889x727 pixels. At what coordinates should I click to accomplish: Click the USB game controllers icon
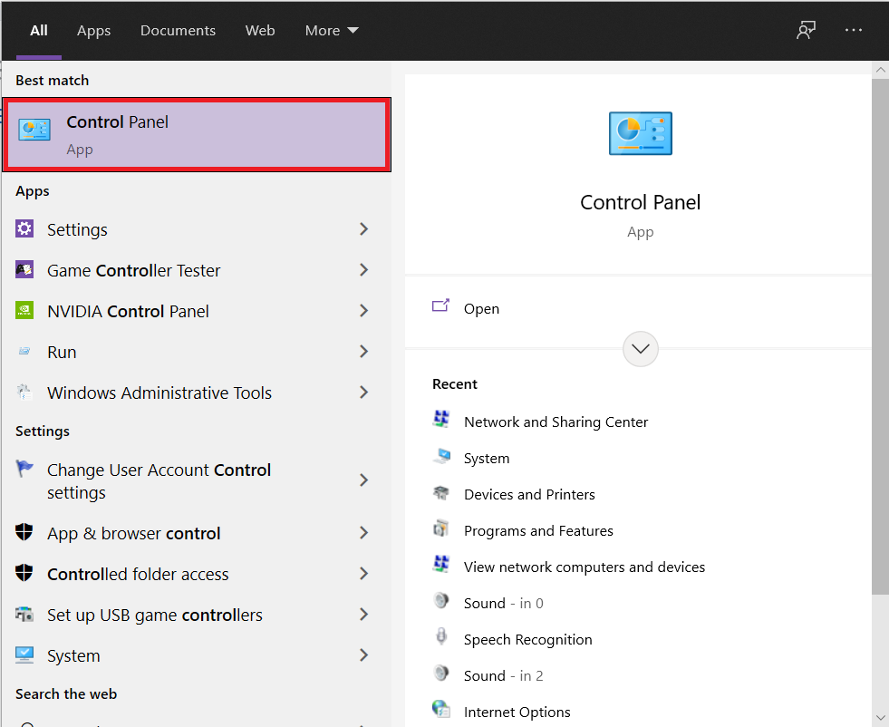[24, 614]
